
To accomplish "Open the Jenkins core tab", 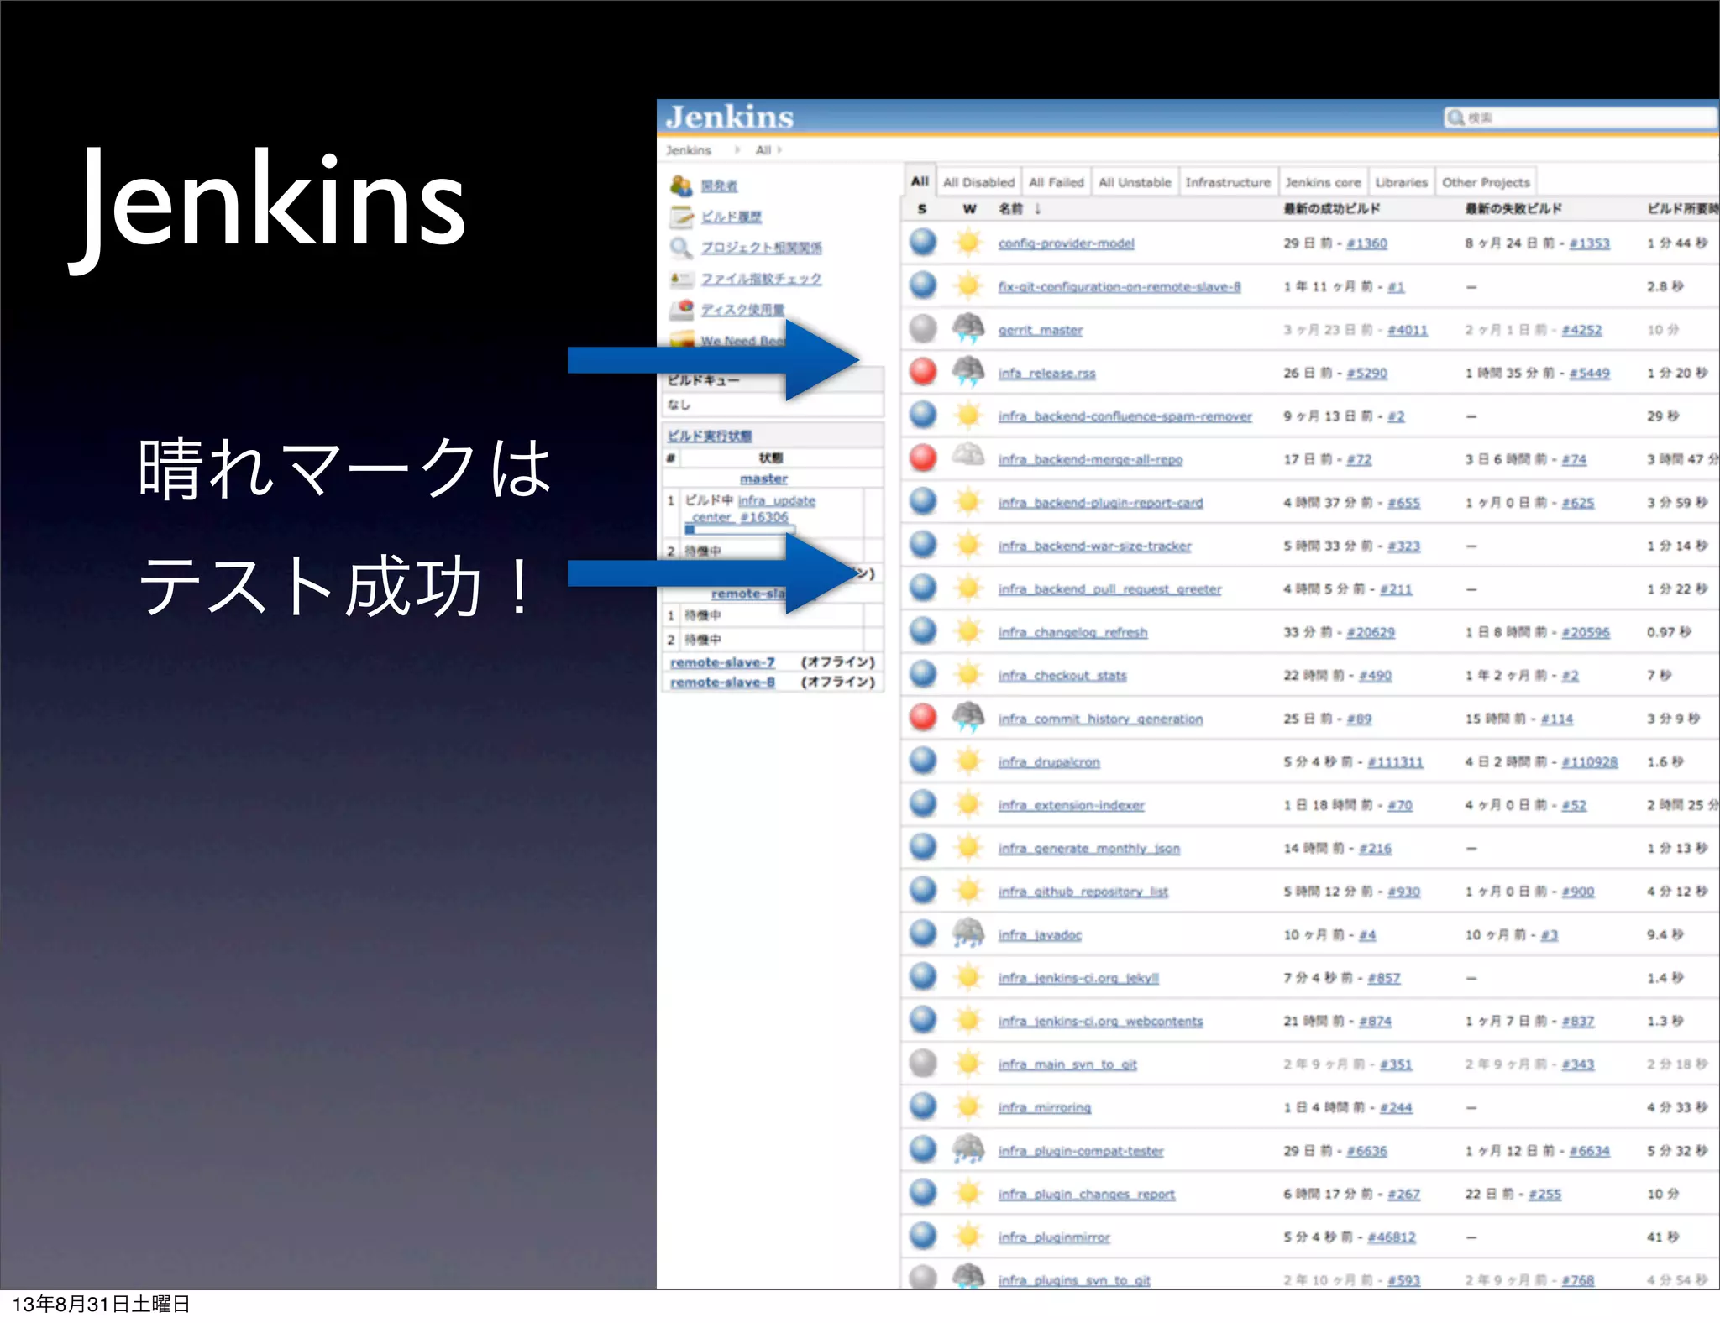I will pos(1323,182).
